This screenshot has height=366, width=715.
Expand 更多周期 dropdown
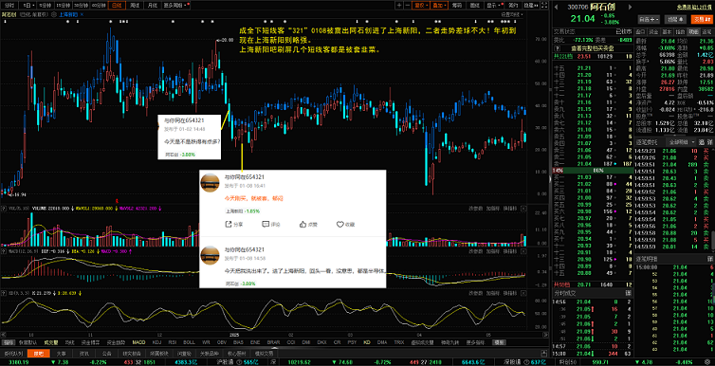click(x=175, y=6)
